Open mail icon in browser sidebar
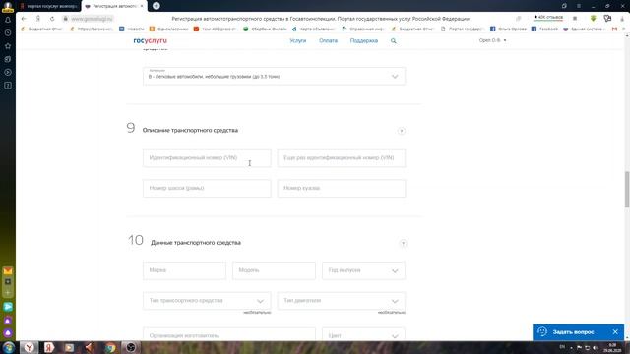The height and width of the screenshot is (354, 630). click(8, 271)
